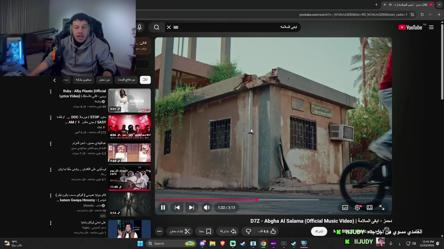Like the video with thumbs up
This screenshot has height=249, width=444.
click(267, 231)
